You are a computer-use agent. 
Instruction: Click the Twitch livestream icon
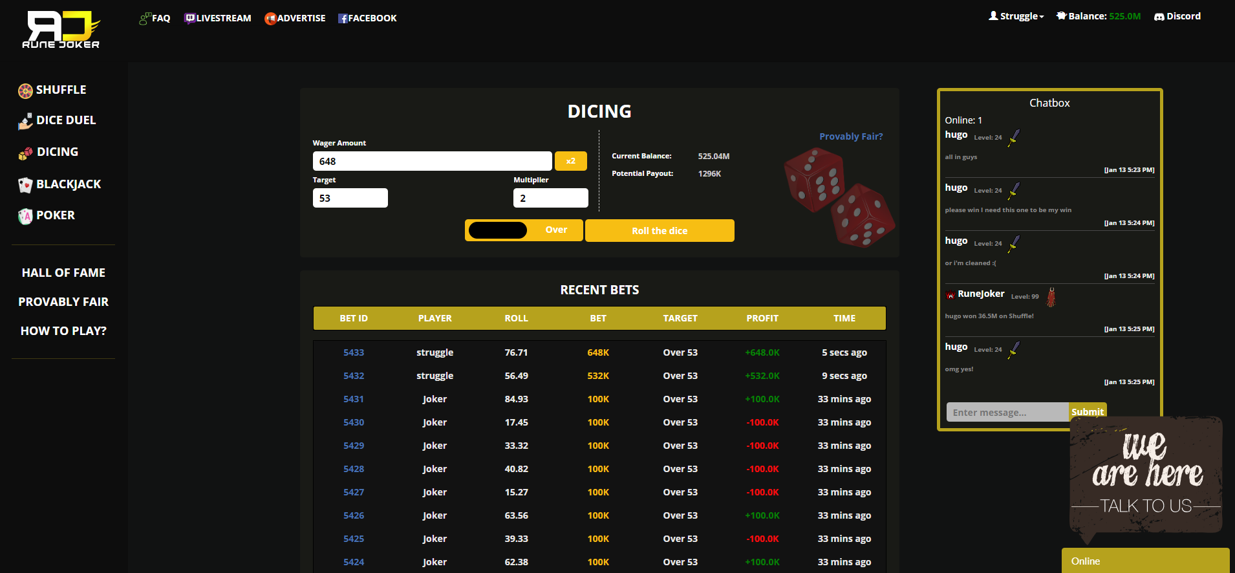190,18
